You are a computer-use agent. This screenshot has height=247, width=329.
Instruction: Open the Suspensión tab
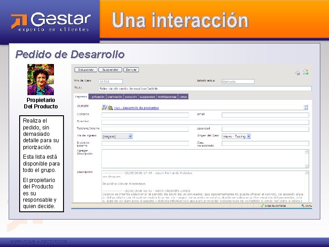pyautogui.click(x=147, y=97)
